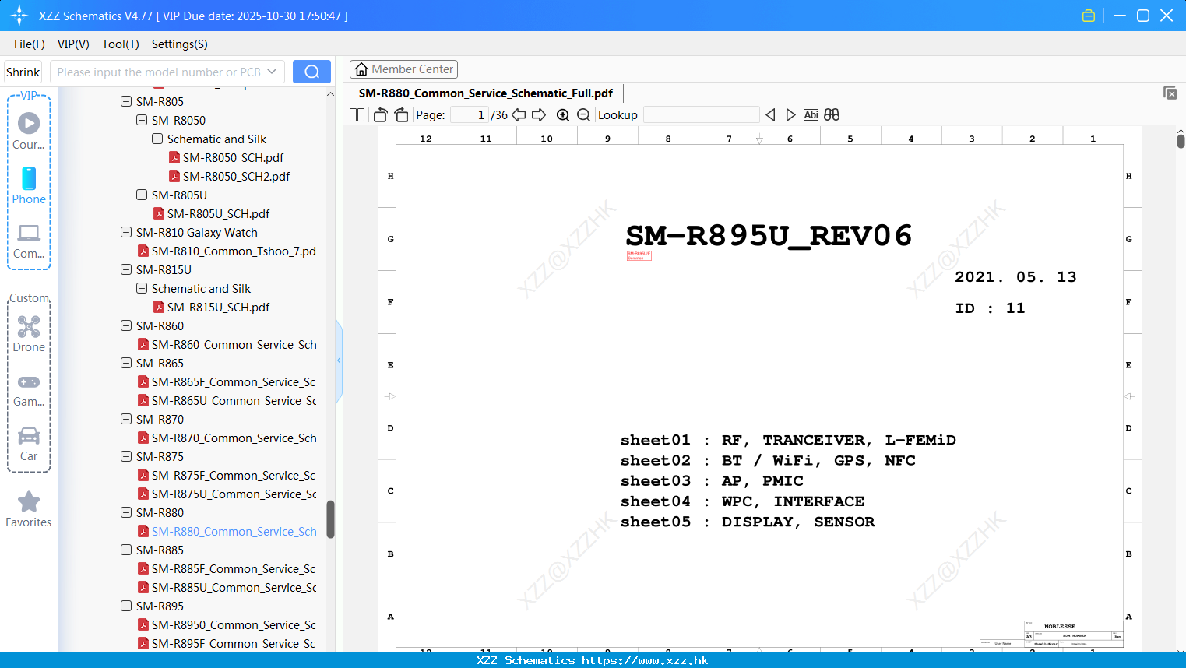
Task: Click the next page arrow
Action: point(539,114)
